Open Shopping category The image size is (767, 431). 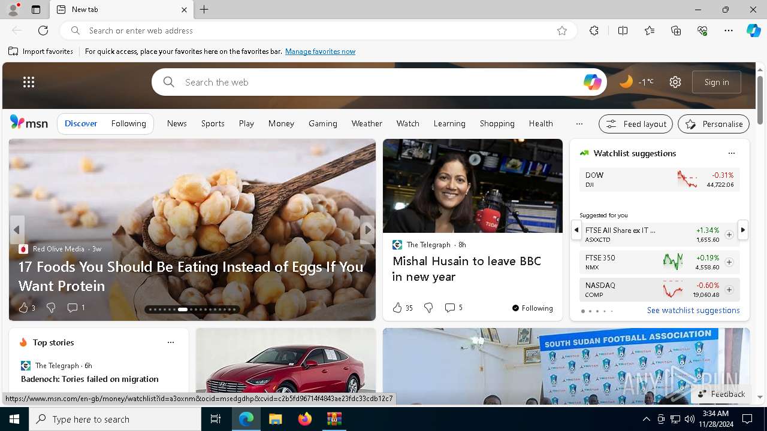pyautogui.click(x=497, y=123)
